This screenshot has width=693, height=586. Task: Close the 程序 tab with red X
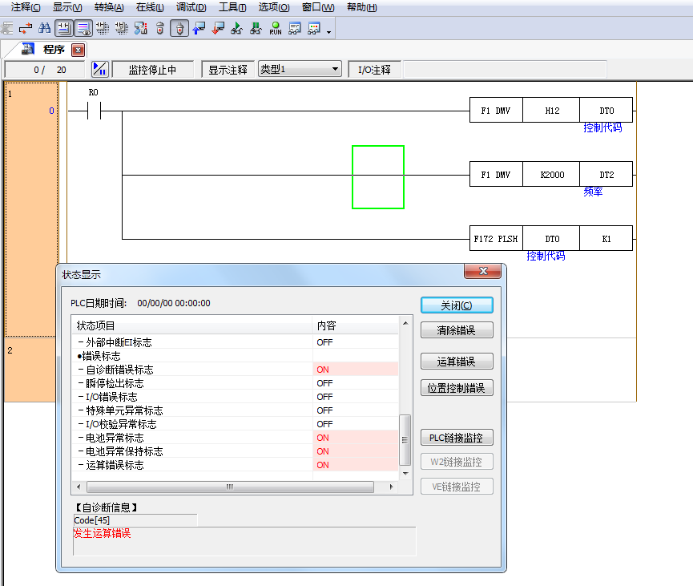[x=78, y=50]
